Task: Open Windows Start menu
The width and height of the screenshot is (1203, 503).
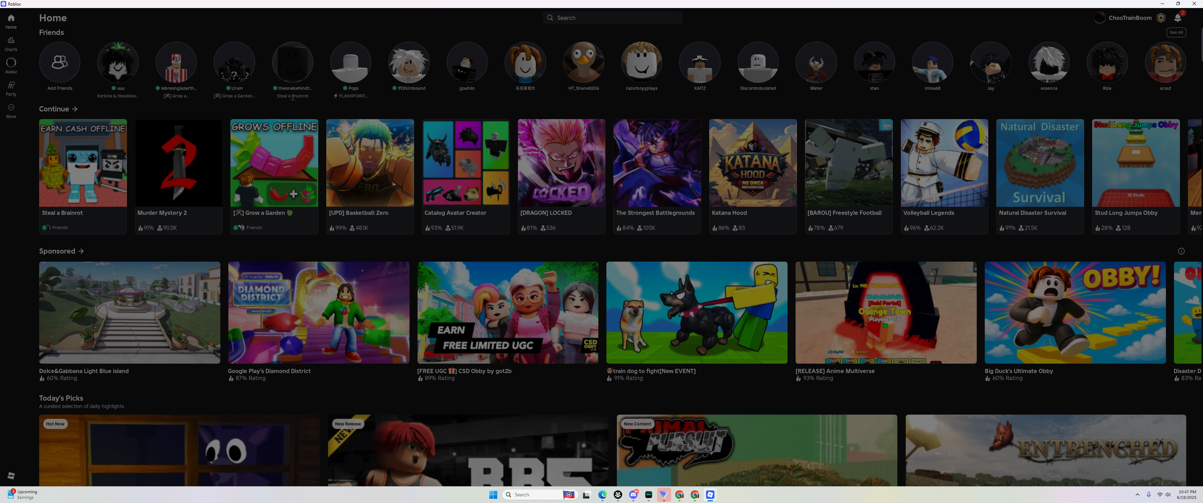Action: [x=493, y=495]
